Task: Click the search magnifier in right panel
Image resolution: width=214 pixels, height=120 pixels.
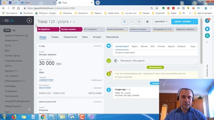Action: tap(207, 42)
